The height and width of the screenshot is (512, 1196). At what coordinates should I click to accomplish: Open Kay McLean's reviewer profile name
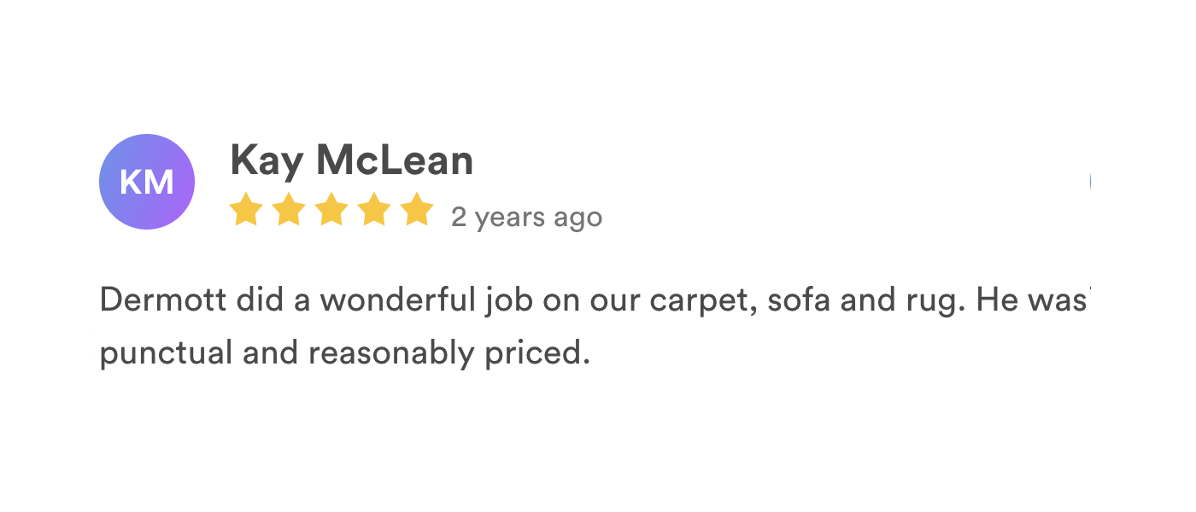(x=351, y=160)
